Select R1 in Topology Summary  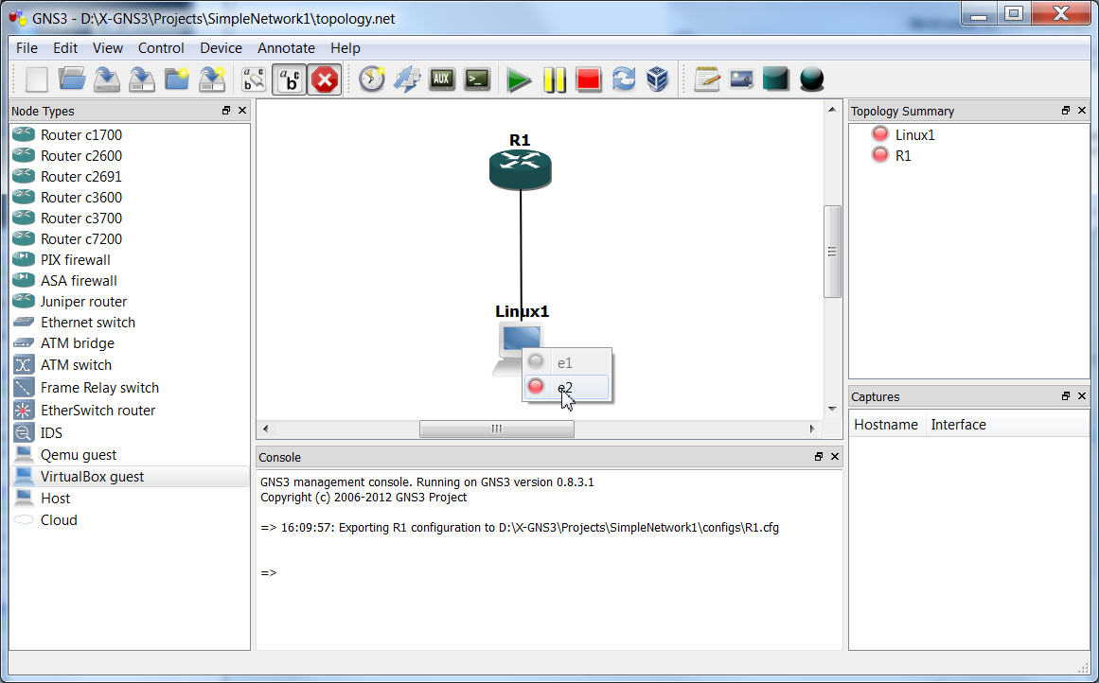point(903,155)
